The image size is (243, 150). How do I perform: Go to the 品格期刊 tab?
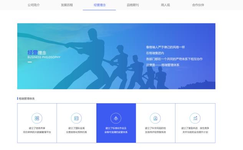(x=133, y=5)
